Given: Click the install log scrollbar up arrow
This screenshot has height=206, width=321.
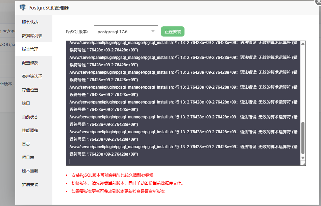Looking at the screenshot, I should pos(303,44).
